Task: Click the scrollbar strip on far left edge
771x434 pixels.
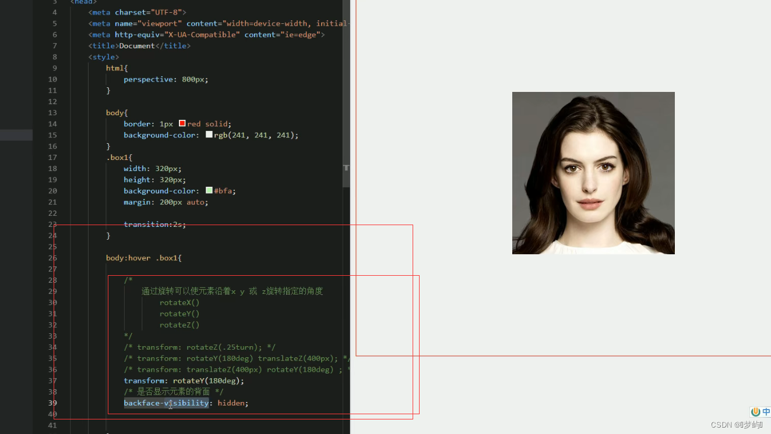Action: pyautogui.click(x=16, y=135)
